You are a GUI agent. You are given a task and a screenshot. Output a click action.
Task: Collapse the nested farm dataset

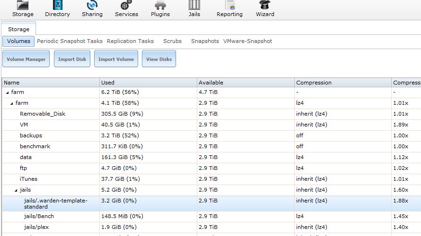[12, 103]
